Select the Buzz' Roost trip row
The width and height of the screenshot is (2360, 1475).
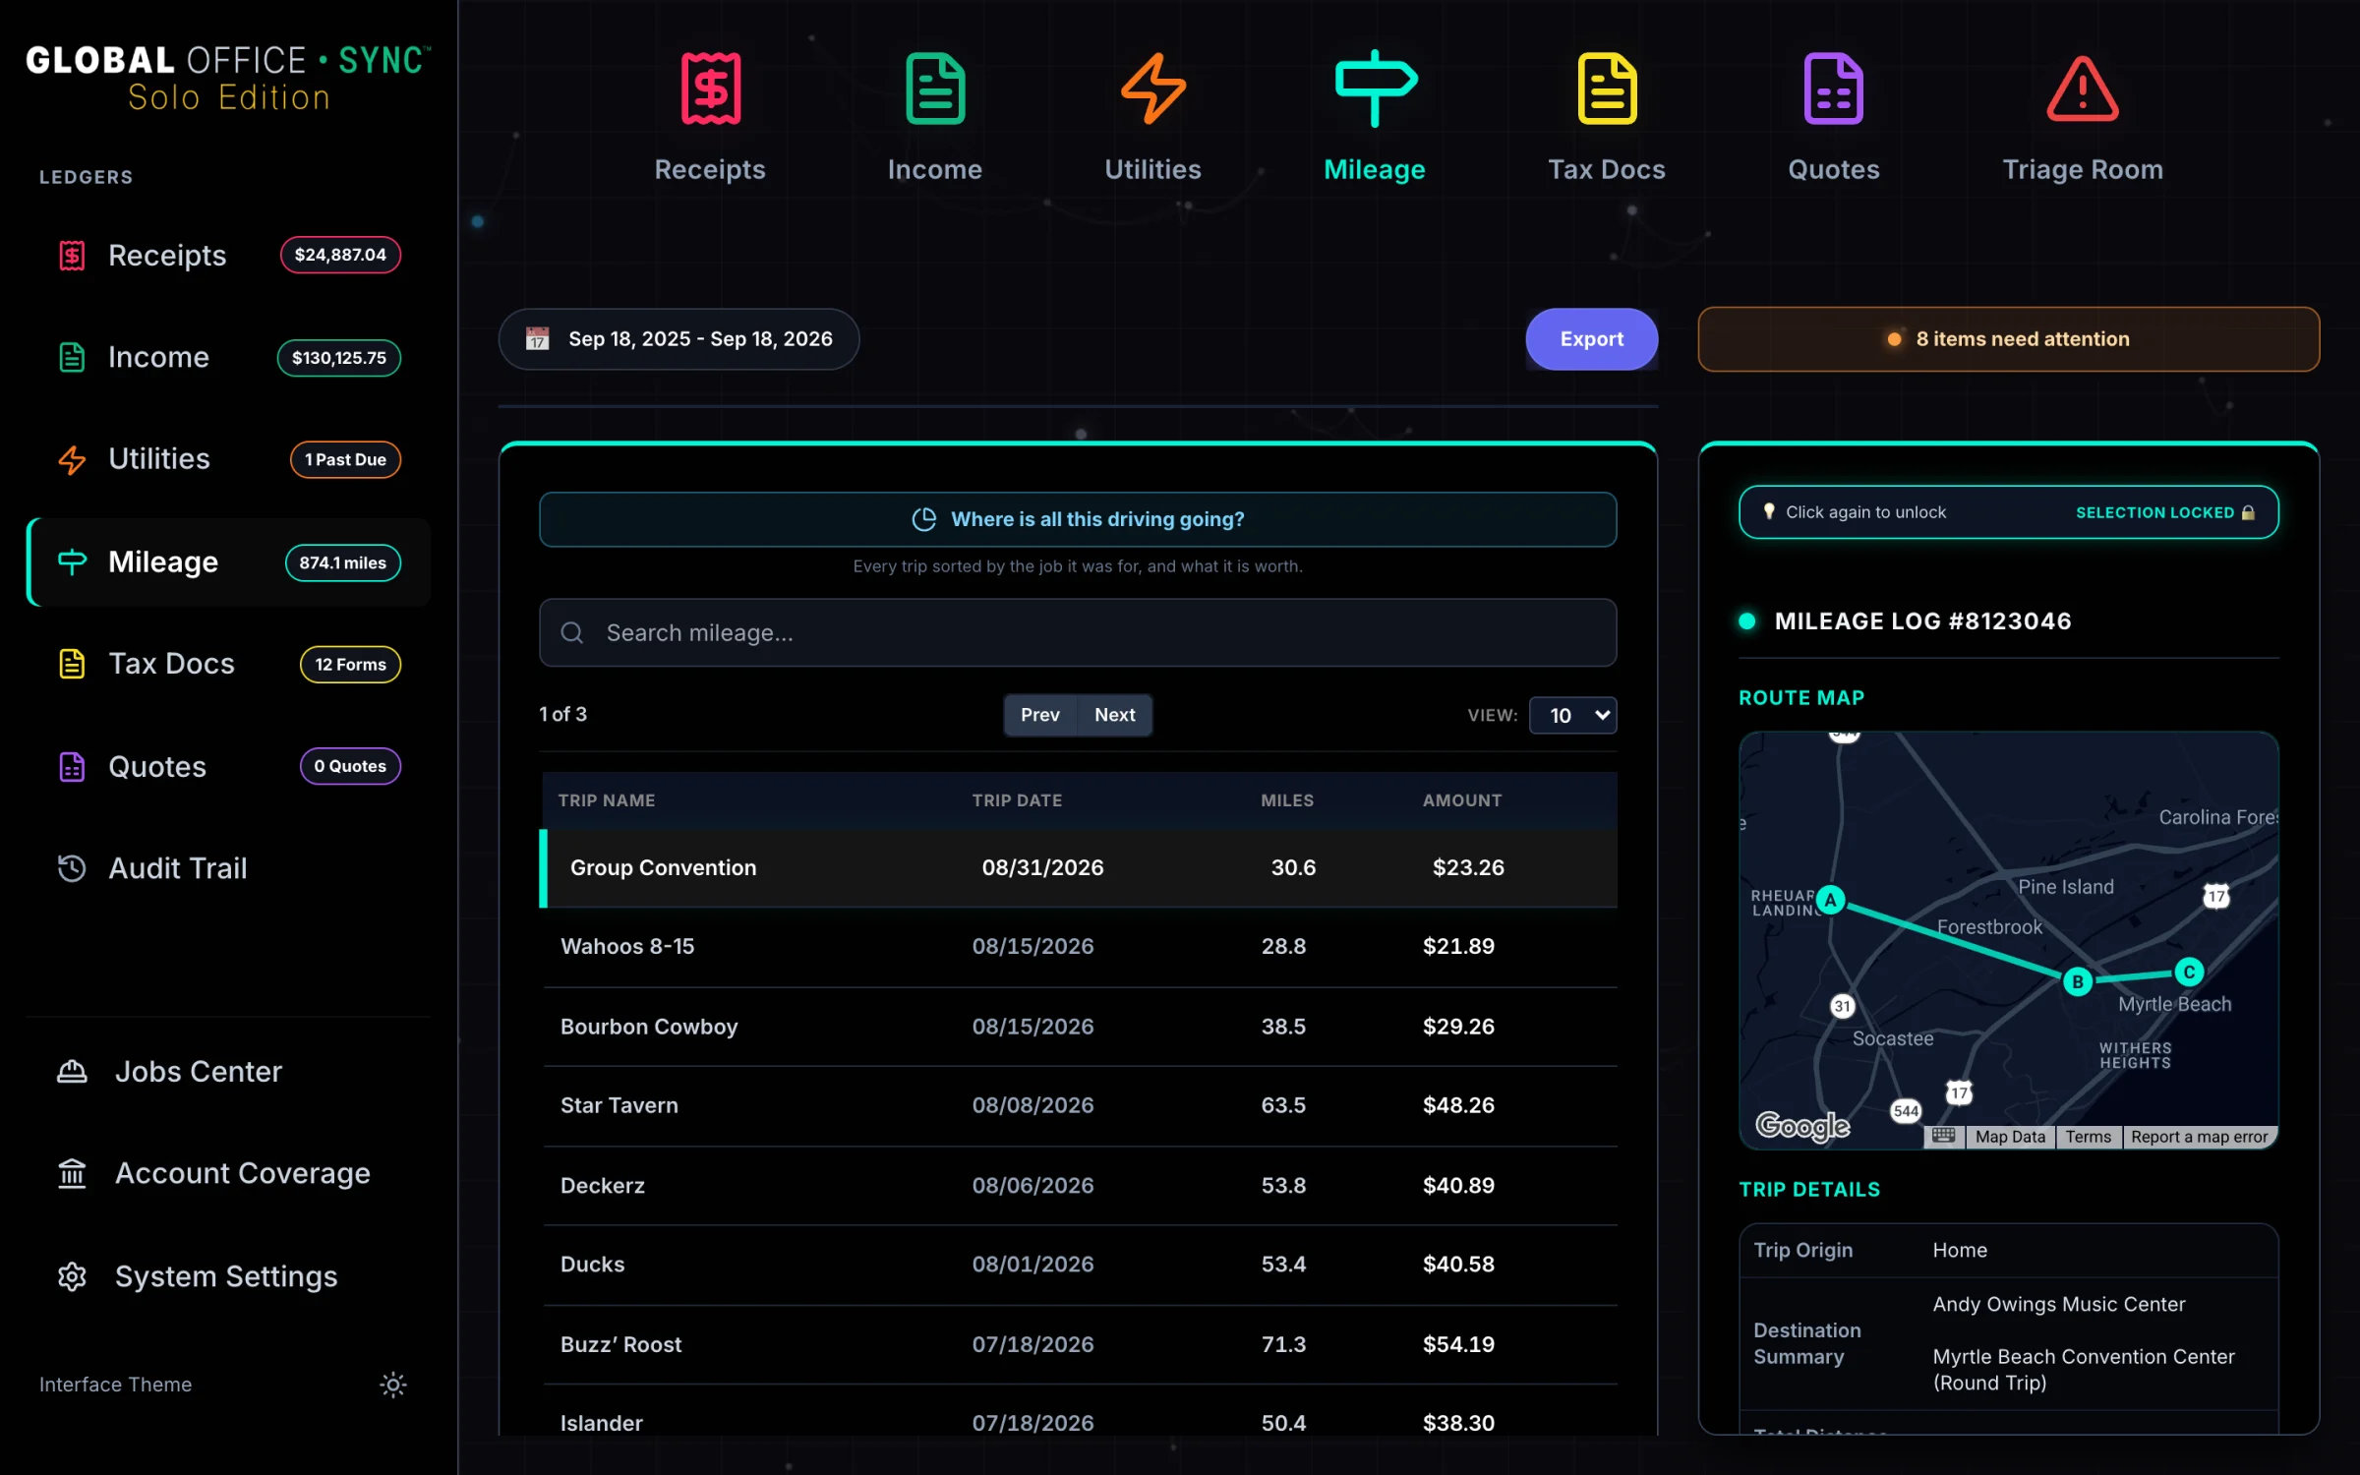coord(1078,1344)
